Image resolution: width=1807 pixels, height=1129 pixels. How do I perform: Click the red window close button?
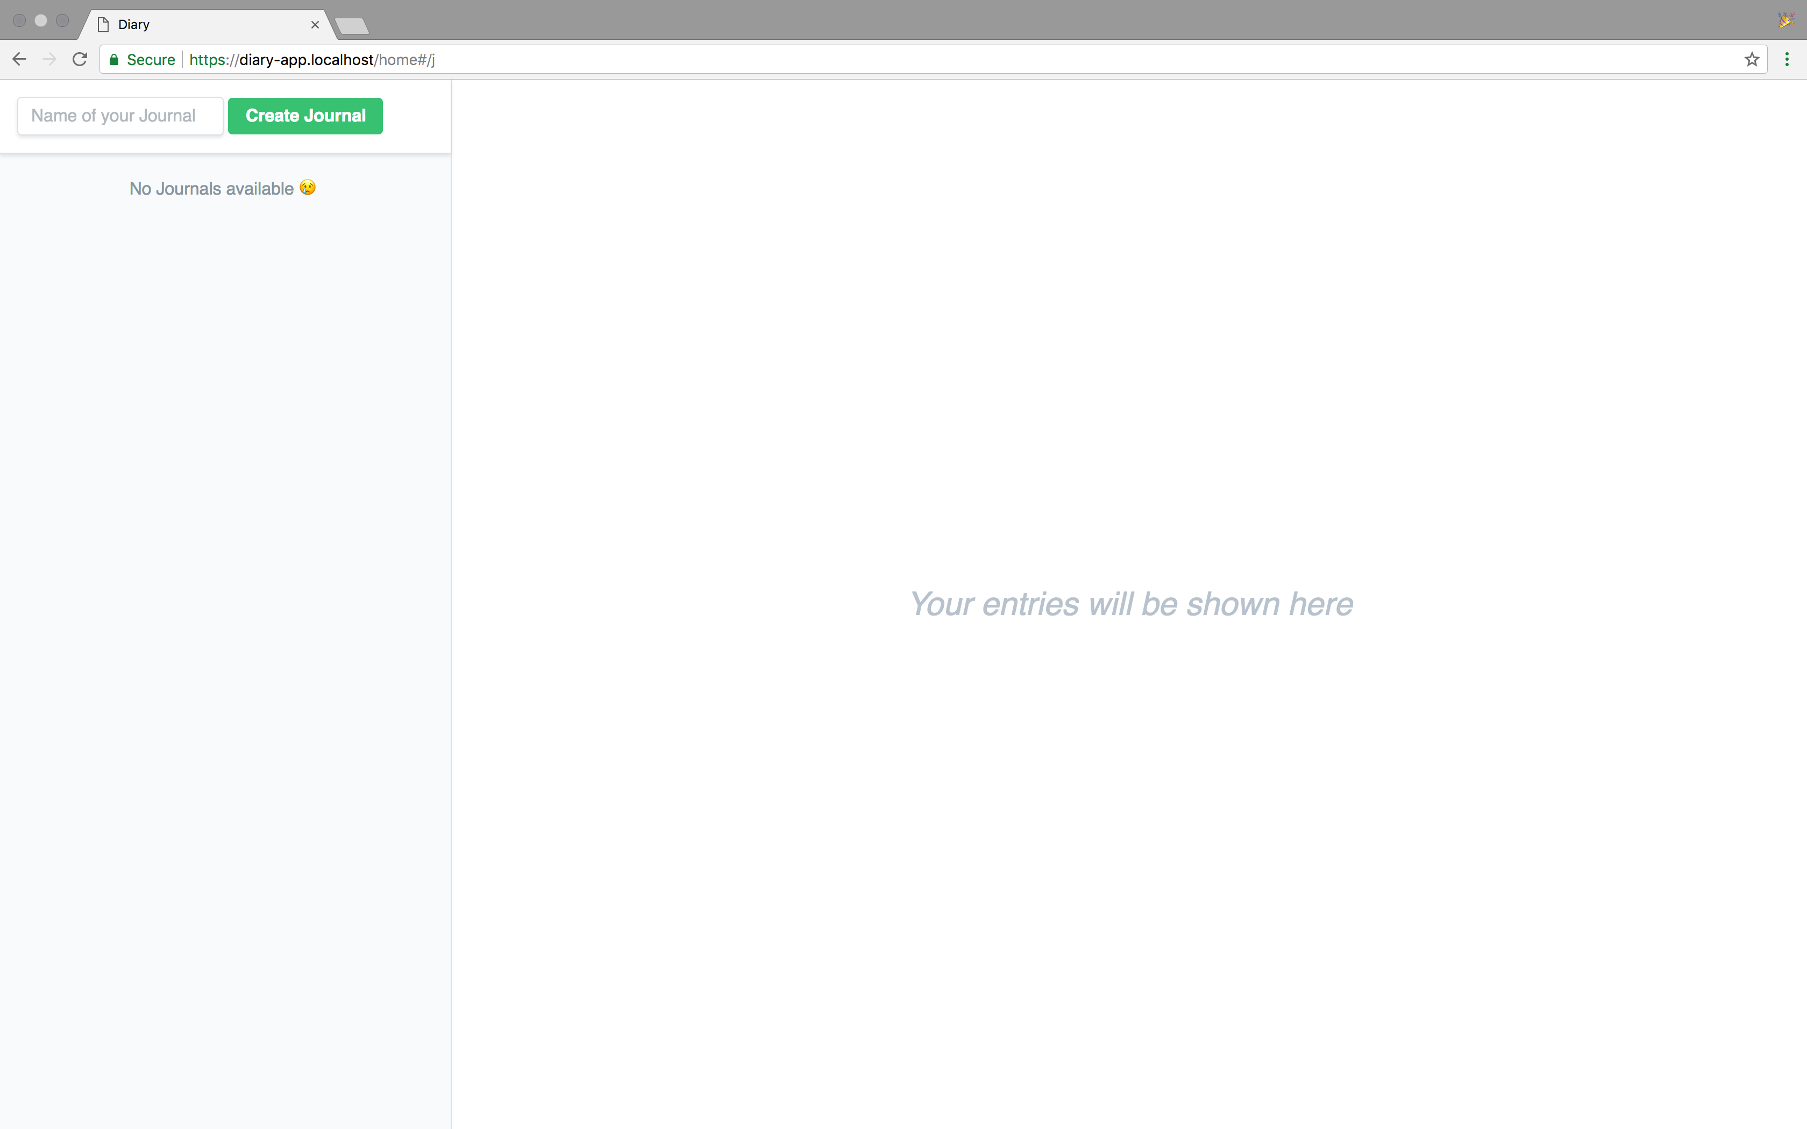pos(19,21)
